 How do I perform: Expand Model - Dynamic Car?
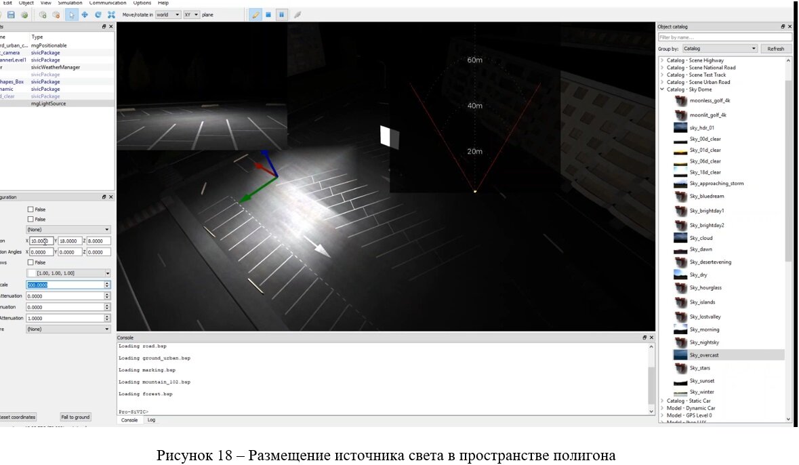[x=662, y=408]
